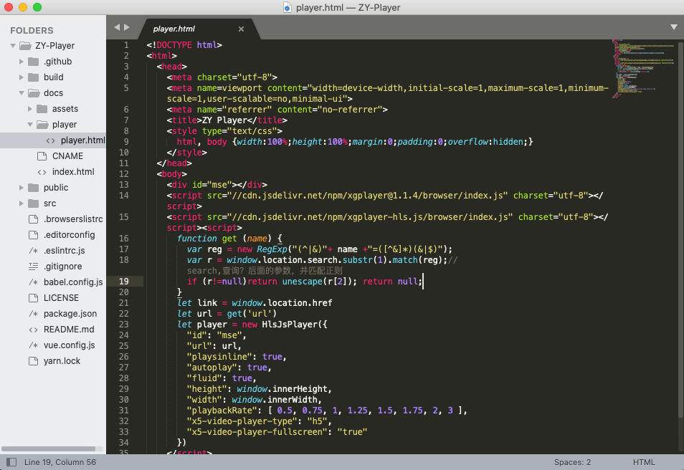Click line number 23 in the gutter
The image size is (684, 470).
124,325
